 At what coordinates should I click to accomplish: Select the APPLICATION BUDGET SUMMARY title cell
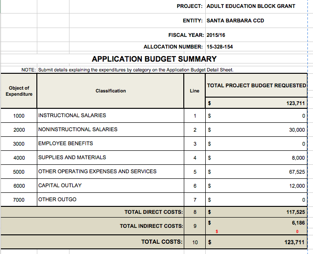point(154,59)
